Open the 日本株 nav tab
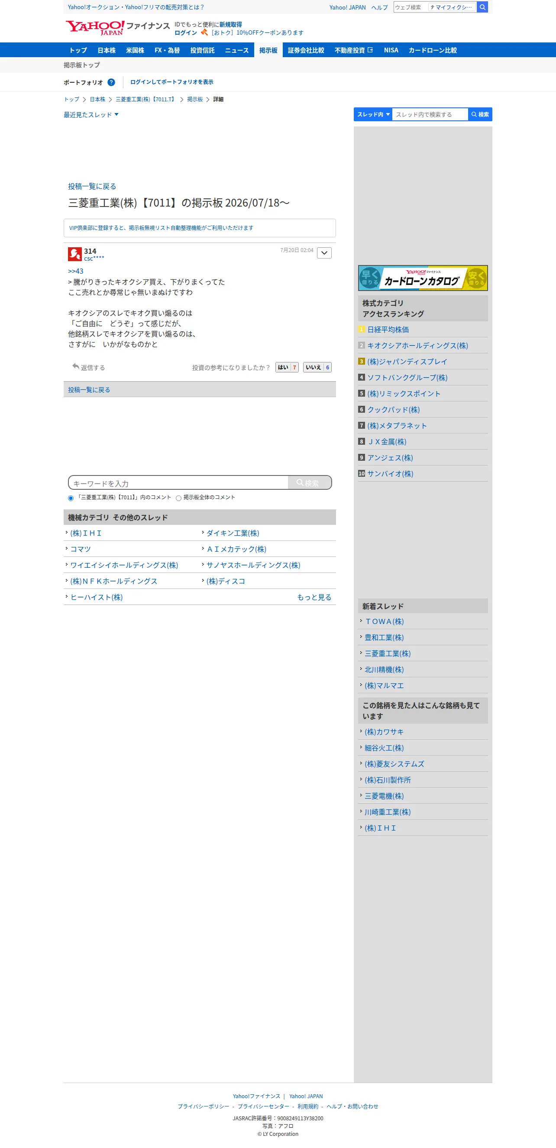 [107, 50]
